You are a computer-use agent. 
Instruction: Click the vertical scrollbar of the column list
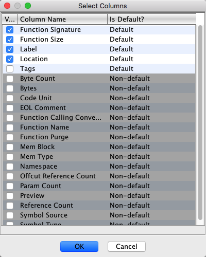(x=200, y=123)
